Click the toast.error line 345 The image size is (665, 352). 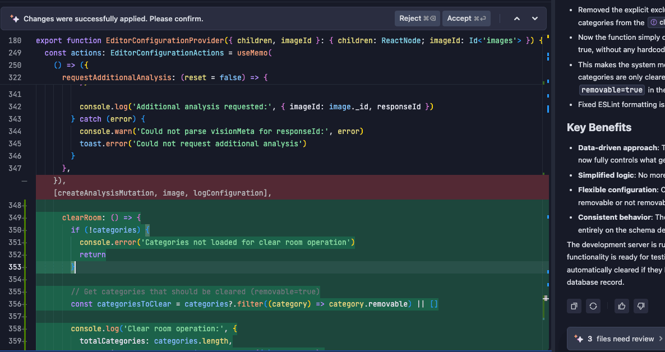click(x=193, y=143)
